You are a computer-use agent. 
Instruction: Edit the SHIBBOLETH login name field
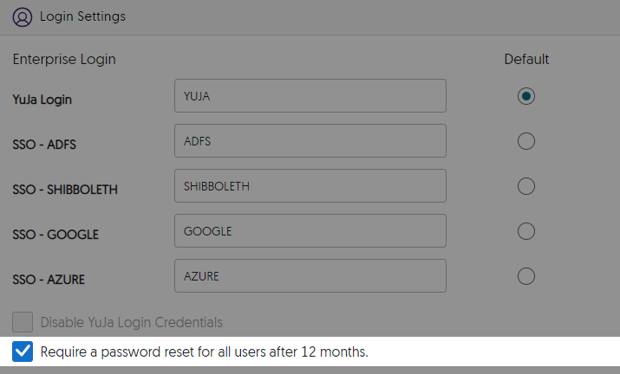point(310,186)
